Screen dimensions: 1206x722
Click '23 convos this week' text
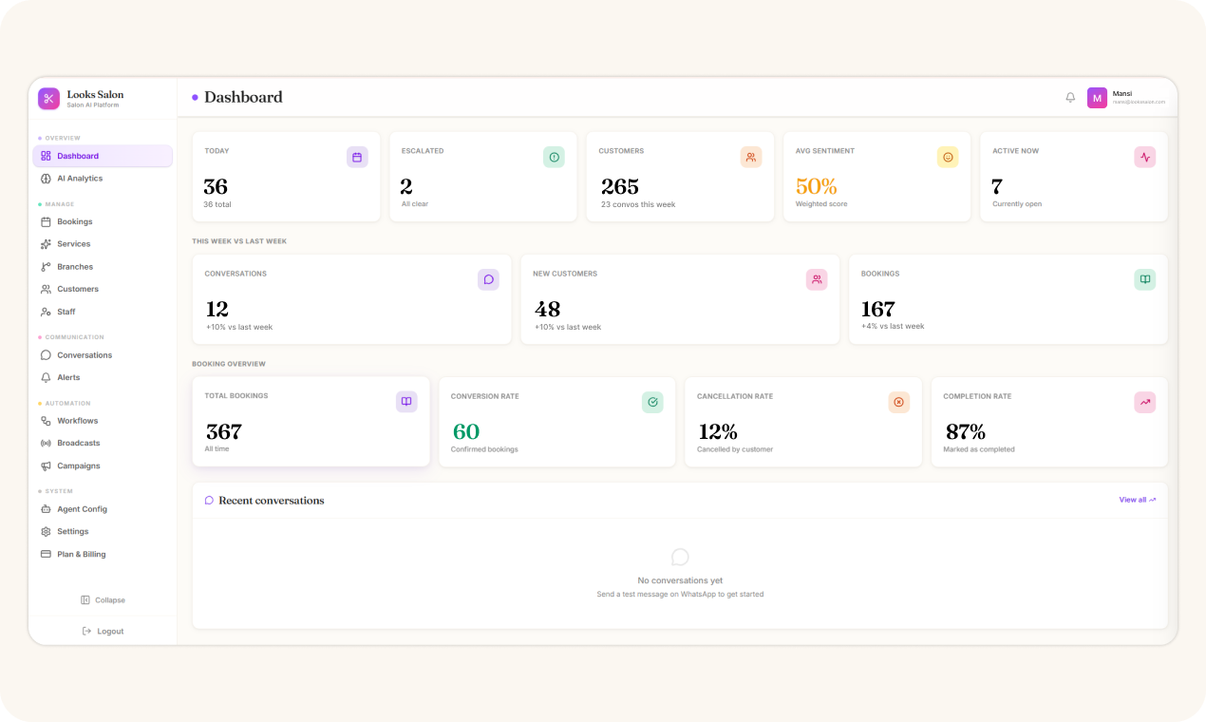pos(638,204)
